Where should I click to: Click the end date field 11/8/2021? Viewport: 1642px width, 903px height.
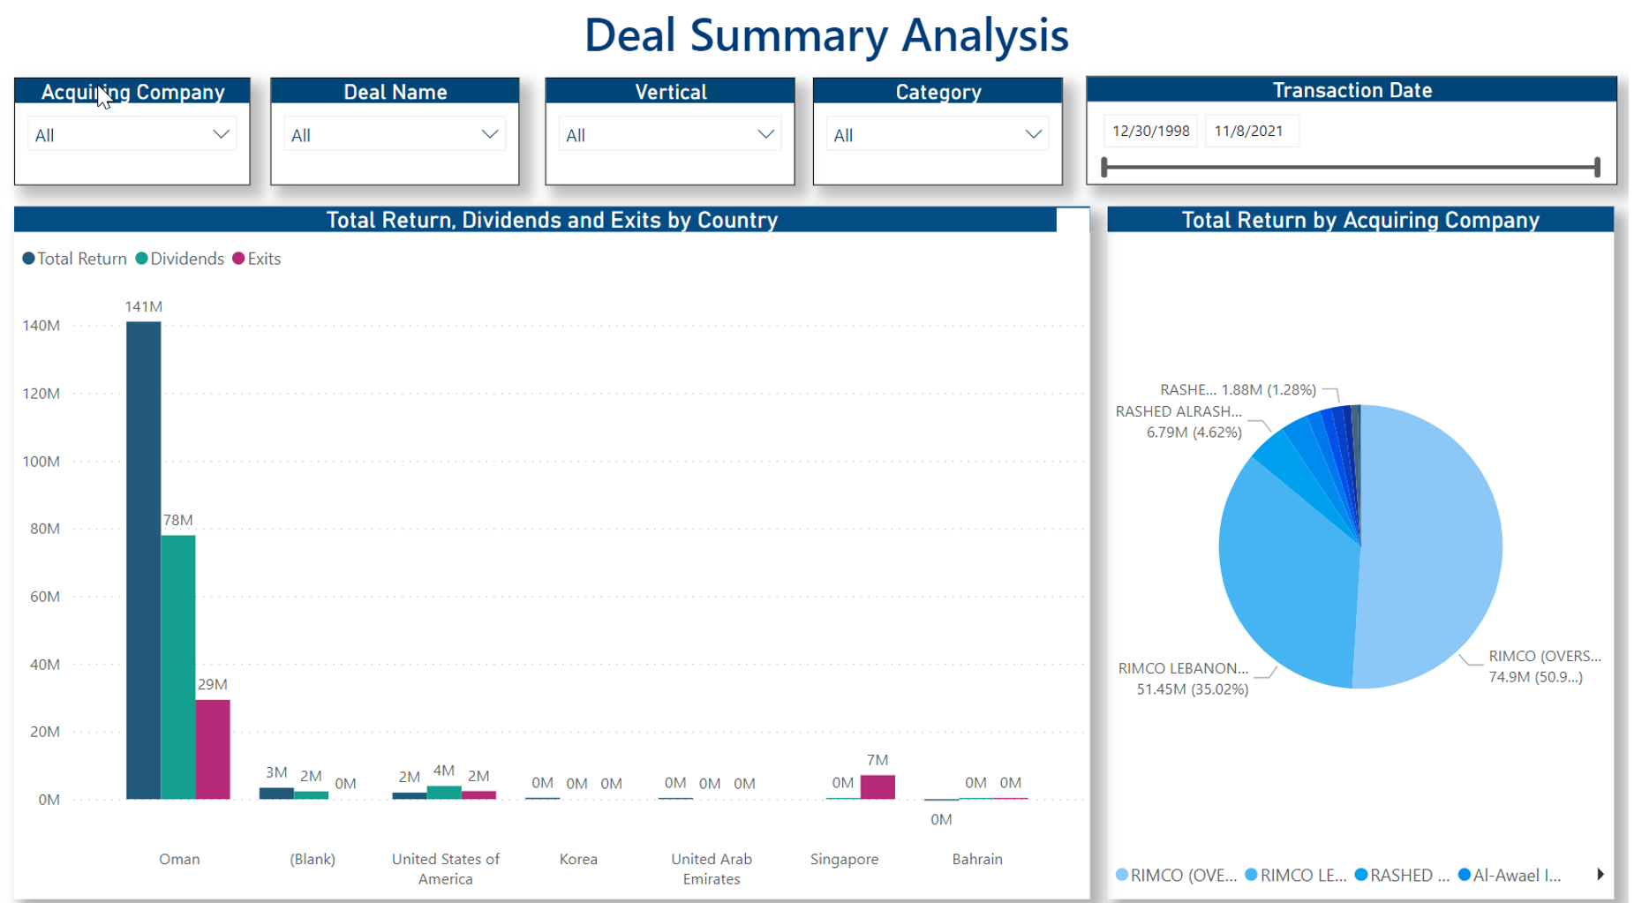pos(1248,132)
